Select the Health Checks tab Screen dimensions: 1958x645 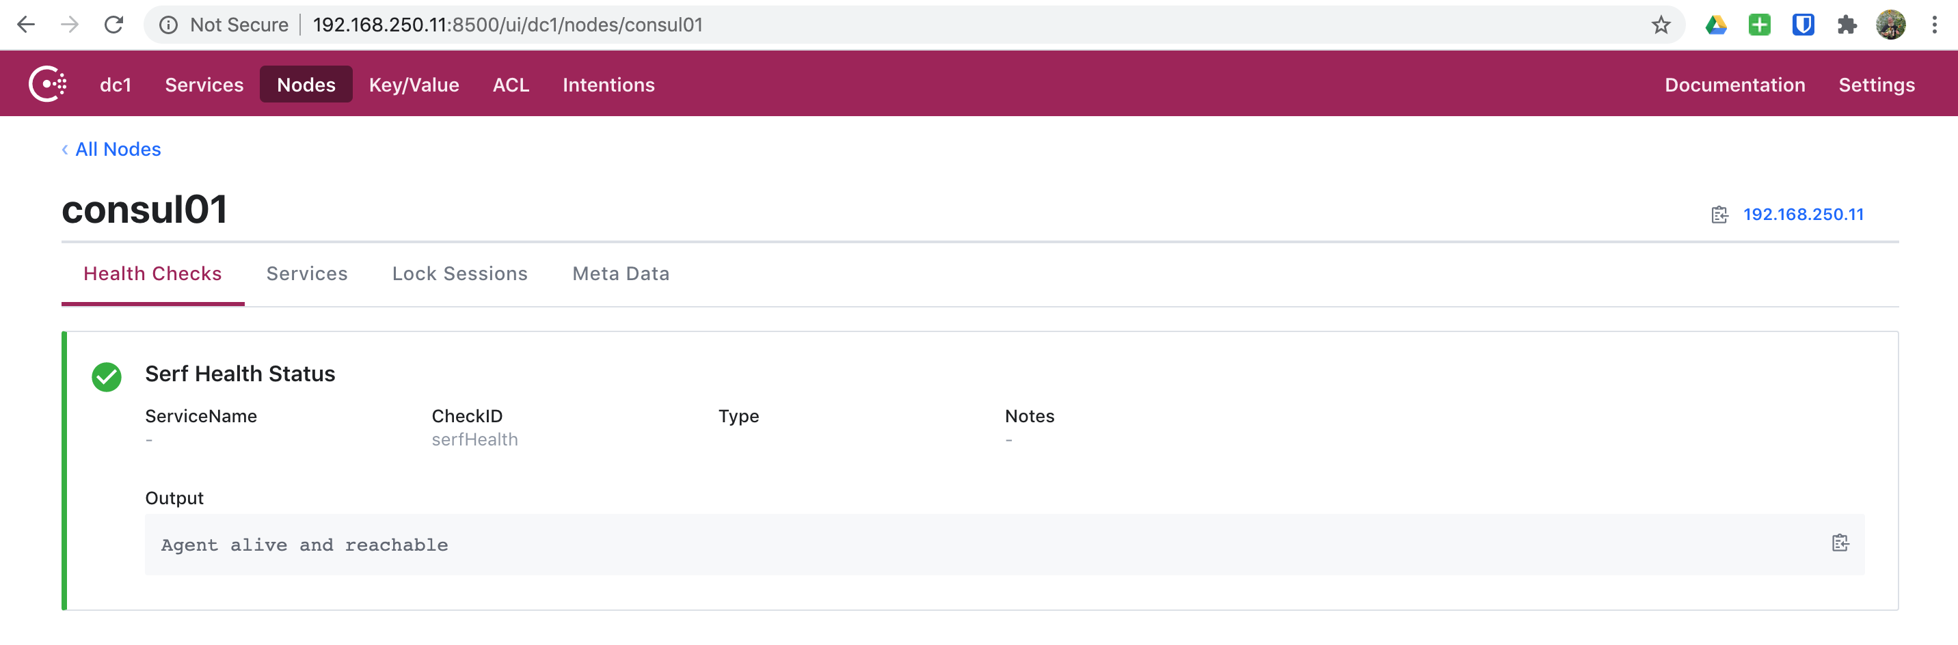(x=152, y=273)
